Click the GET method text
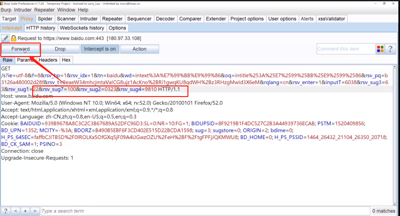Viewport: 400px width, 216px height. click(x=6, y=69)
